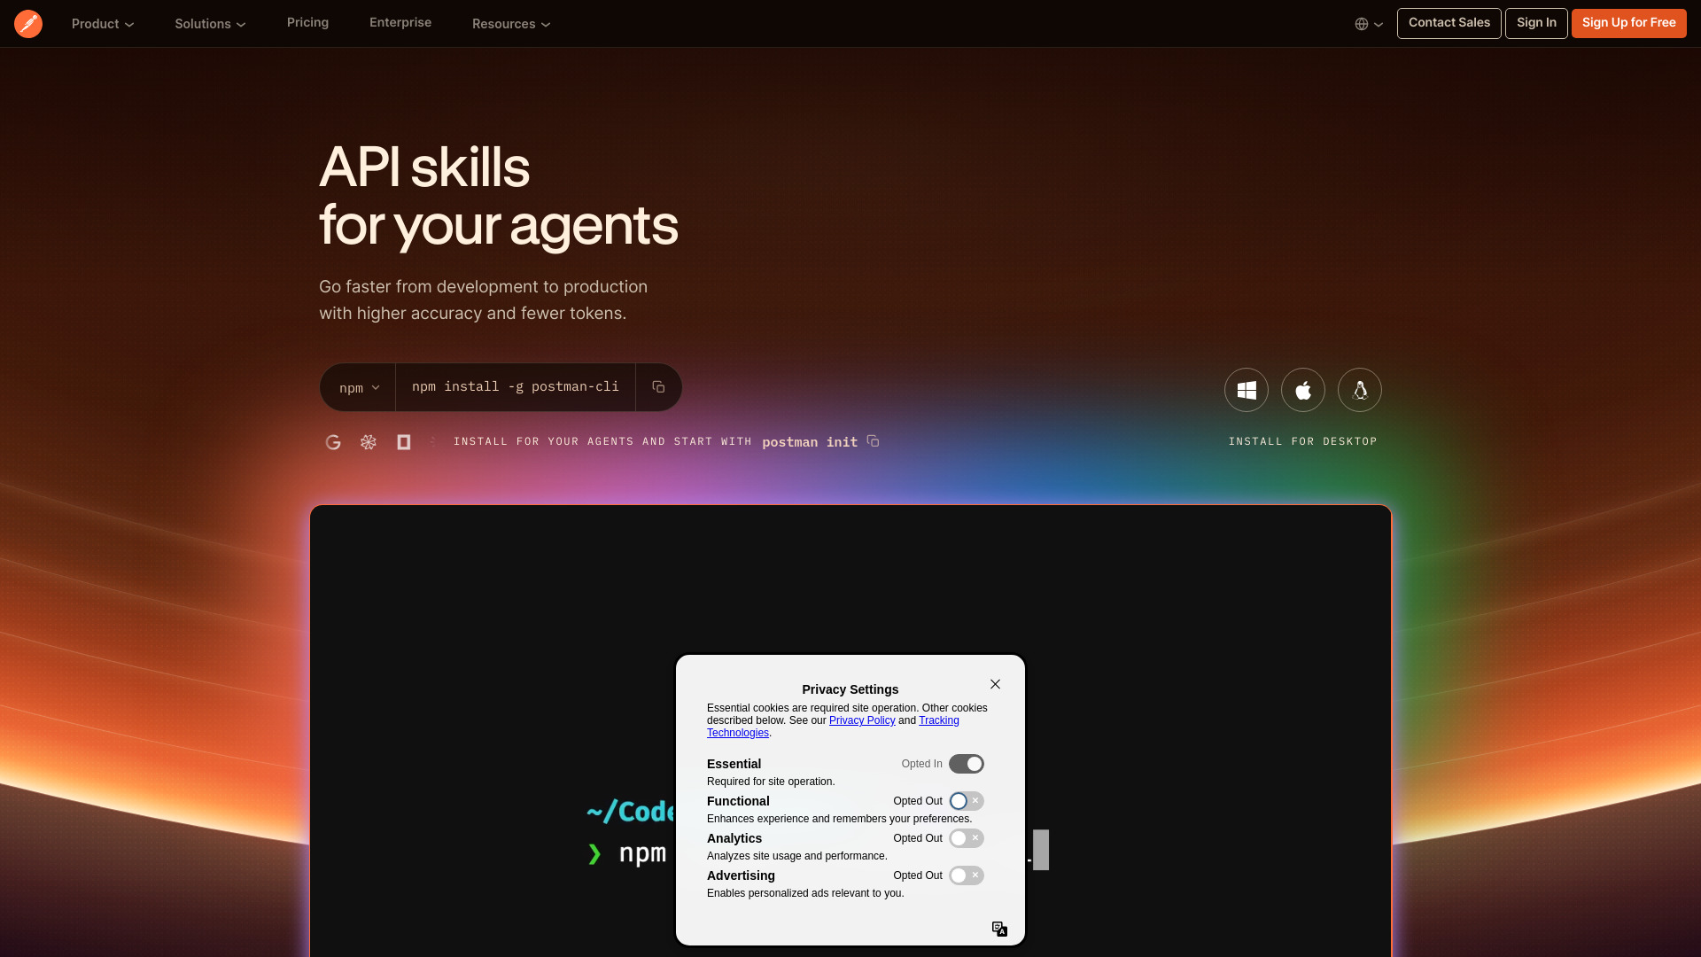Download Postman for Linux via penguin icon

click(x=1360, y=390)
